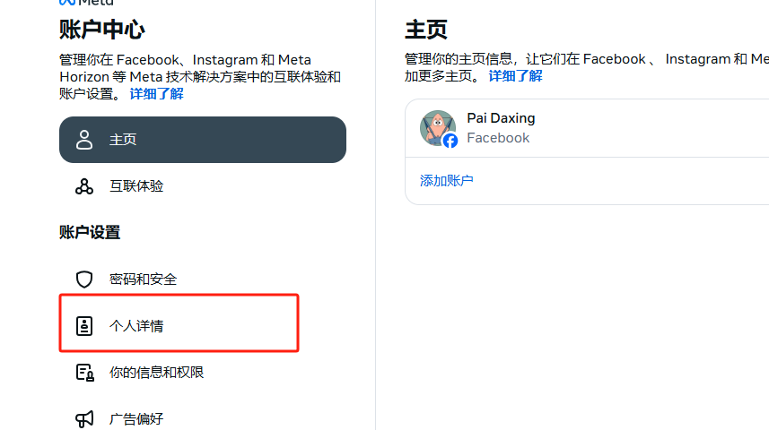Select the 你的信息和权限 text label

157,373
